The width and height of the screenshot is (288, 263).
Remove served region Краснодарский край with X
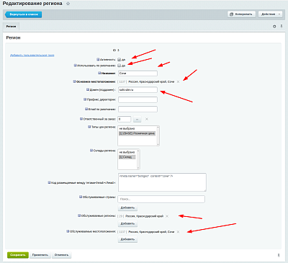click(167, 216)
